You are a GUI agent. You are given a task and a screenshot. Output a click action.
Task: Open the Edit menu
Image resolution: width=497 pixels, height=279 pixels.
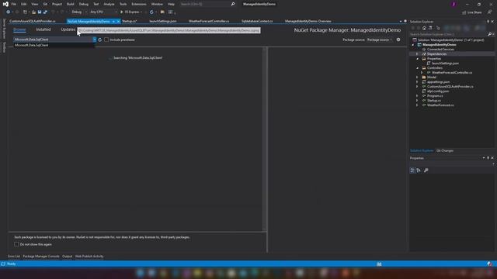(x=24, y=4)
